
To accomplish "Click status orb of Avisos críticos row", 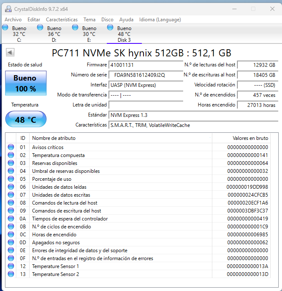I will coord(11,147).
